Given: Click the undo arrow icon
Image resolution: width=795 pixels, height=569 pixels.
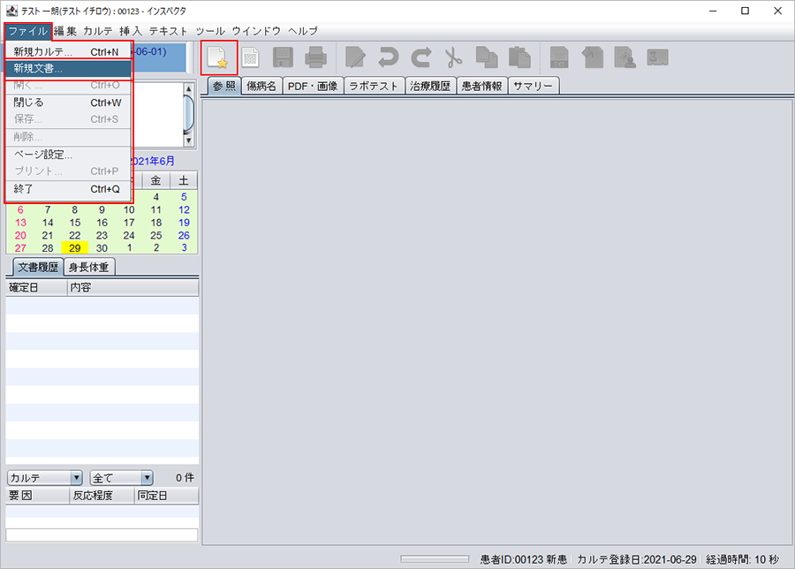Looking at the screenshot, I should point(388,58).
